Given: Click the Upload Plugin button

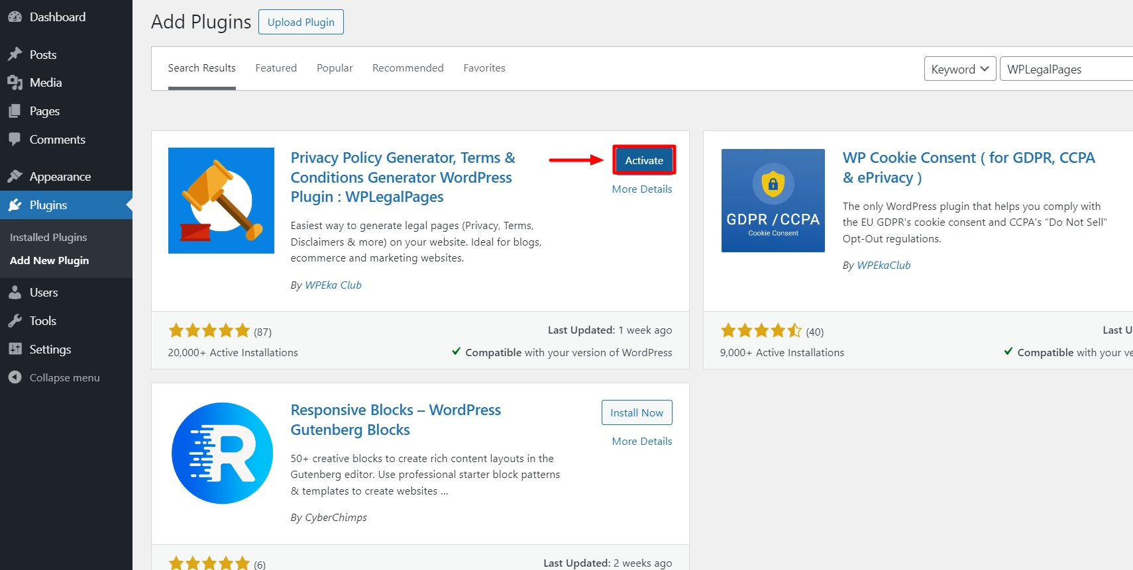Looking at the screenshot, I should click(x=301, y=22).
